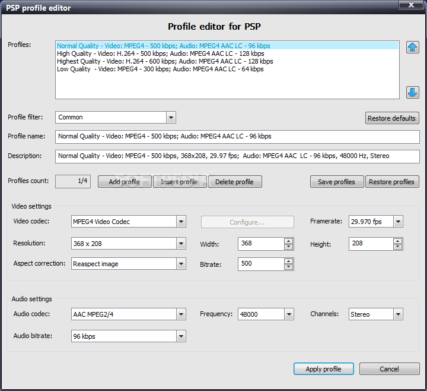Viewport: 427px width, 391px height.
Task: Select the Normal Quality profile in list
Action: (227, 46)
